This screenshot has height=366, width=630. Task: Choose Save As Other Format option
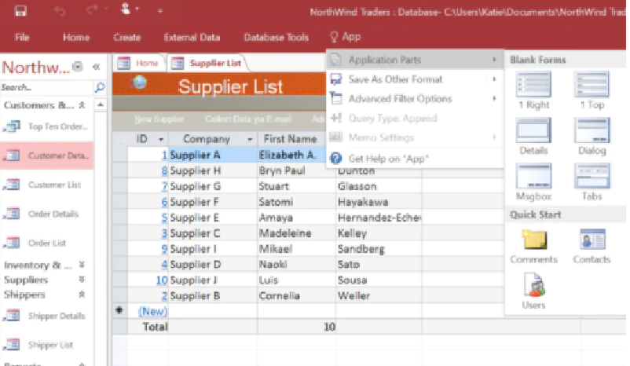[x=415, y=79]
